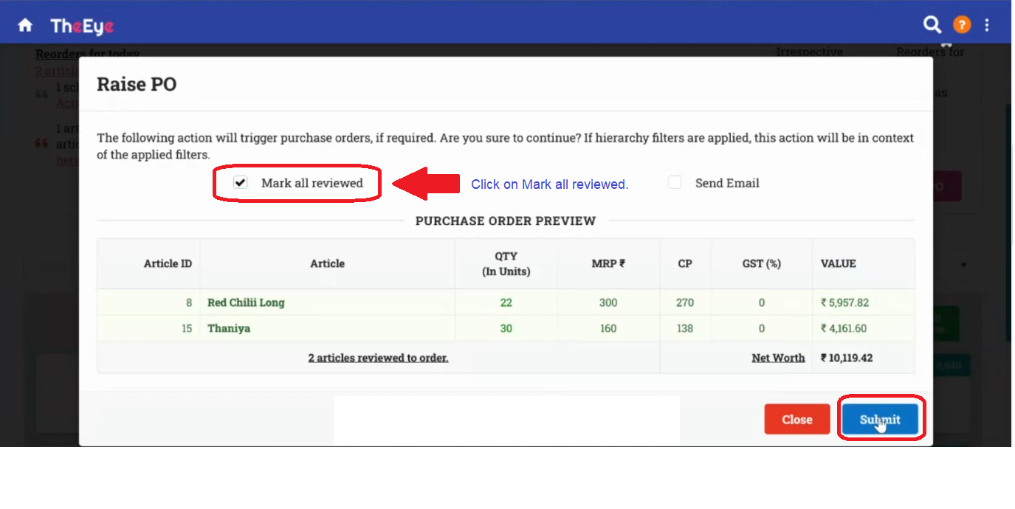
Task: Open search with magnifier icon
Action: 932,25
